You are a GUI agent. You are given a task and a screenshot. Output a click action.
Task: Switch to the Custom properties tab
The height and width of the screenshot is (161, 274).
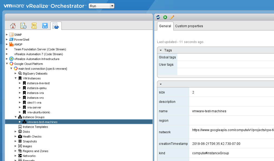click(x=189, y=26)
